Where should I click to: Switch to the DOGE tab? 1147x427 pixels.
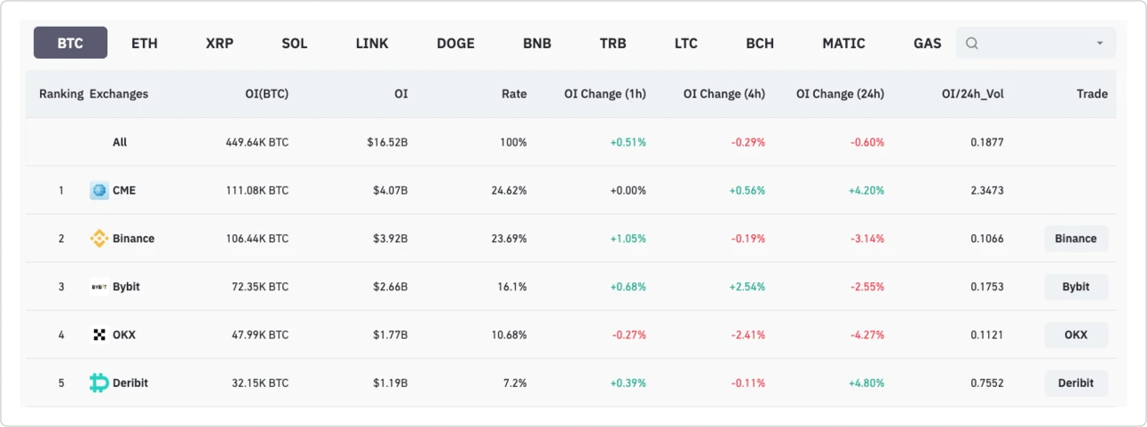[x=455, y=43]
